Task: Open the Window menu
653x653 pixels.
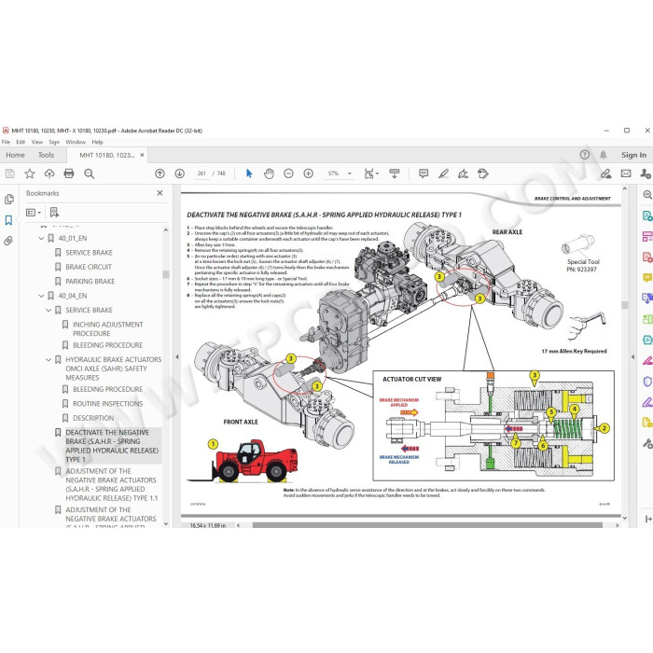Action: [x=76, y=142]
